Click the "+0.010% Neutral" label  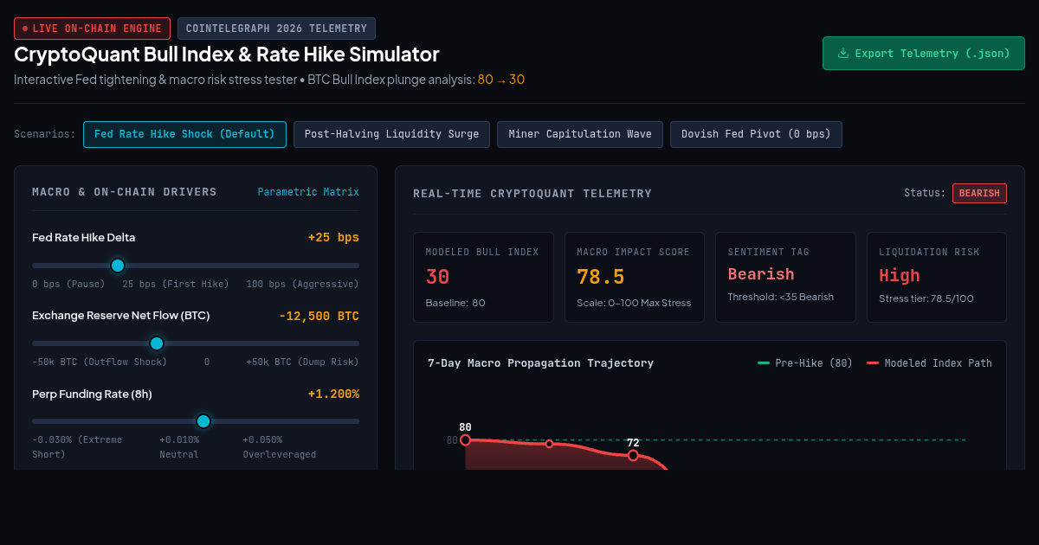[x=179, y=447]
